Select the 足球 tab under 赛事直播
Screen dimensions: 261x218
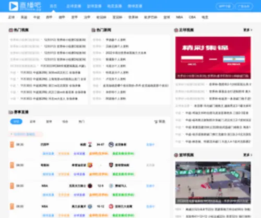(x=32, y=121)
